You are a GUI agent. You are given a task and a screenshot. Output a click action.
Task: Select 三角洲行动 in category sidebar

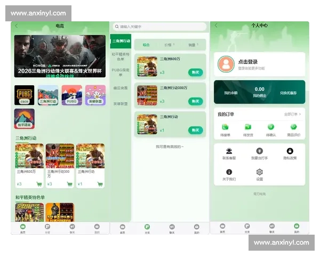tap(121, 41)
